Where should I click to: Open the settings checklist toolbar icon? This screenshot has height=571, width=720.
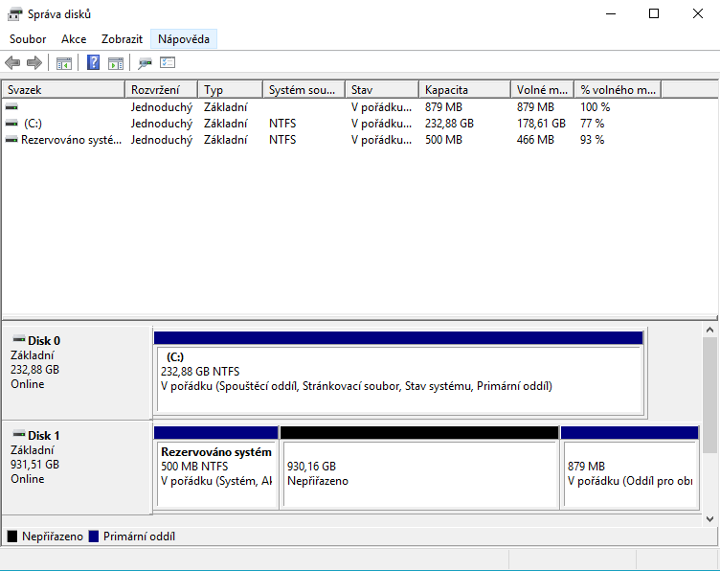[x=168, y=62]
